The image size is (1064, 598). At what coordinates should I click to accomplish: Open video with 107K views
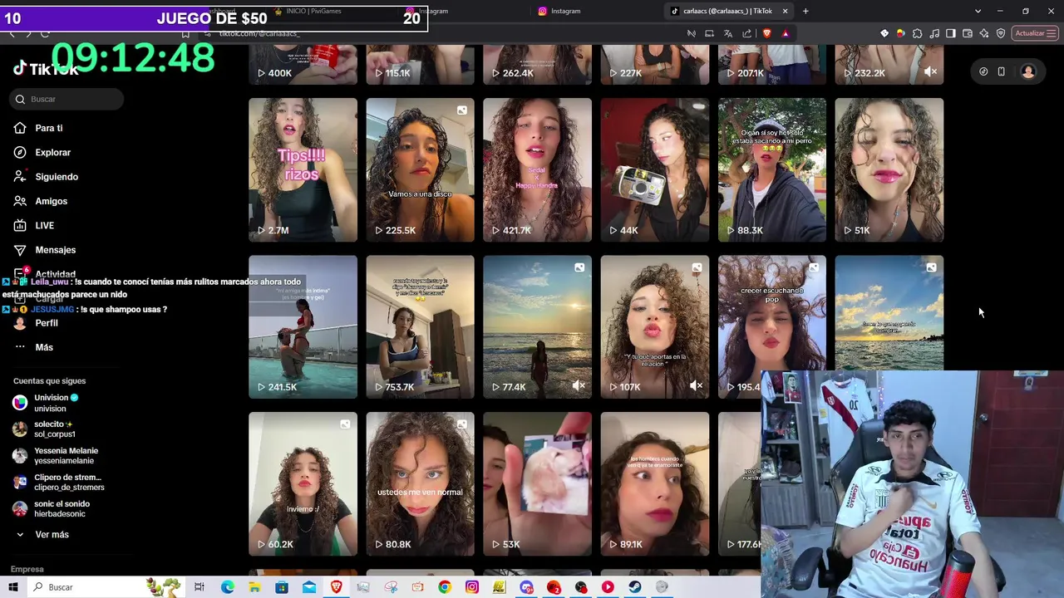pos(655,326)
